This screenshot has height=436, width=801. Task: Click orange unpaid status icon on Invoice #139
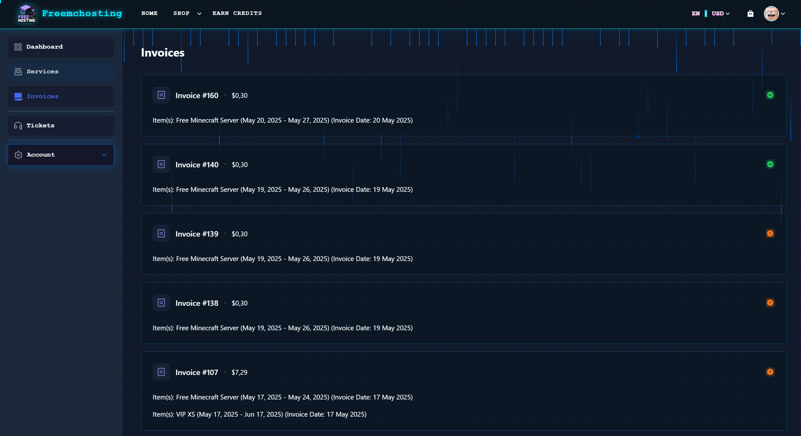(x=770, y=233)
